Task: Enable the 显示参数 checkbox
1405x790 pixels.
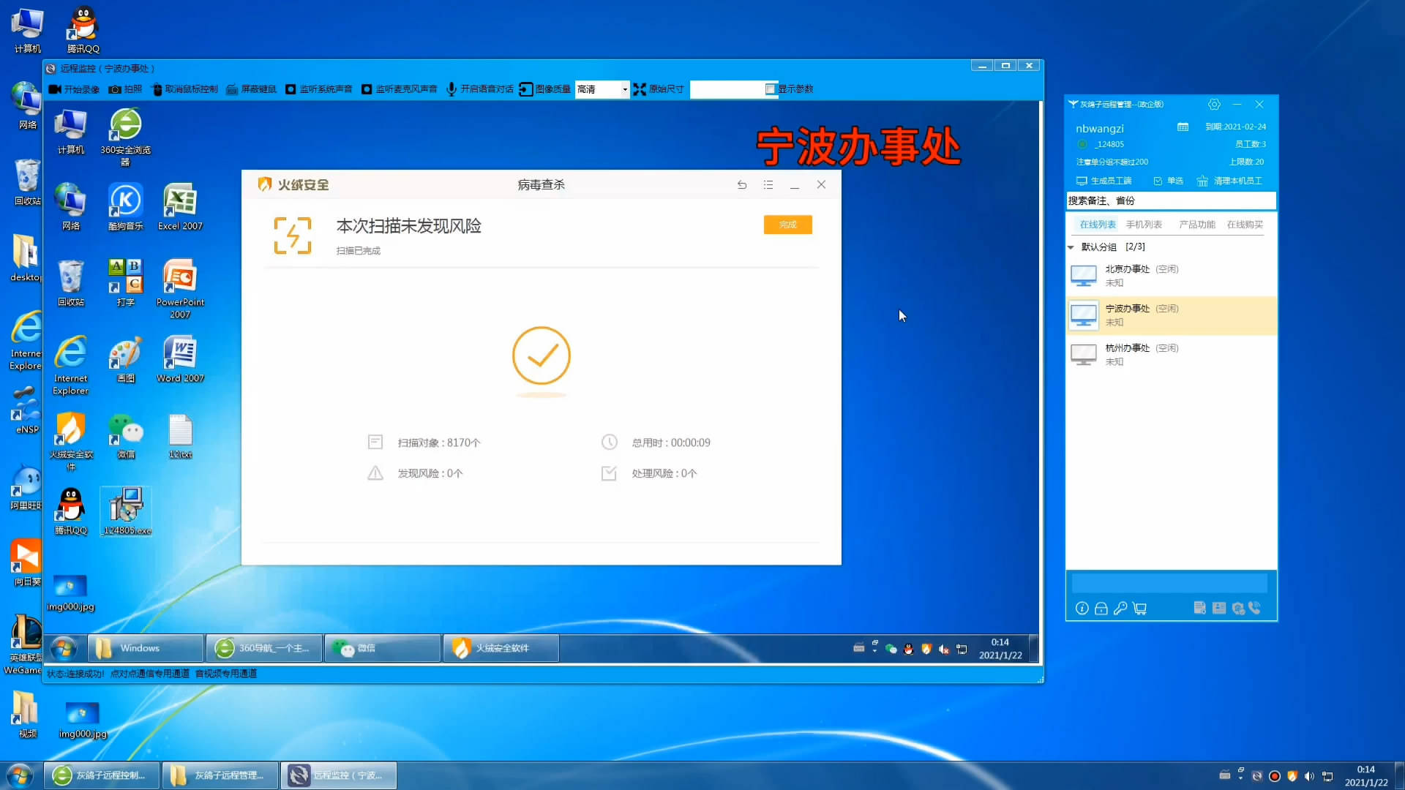Action: 770,89
